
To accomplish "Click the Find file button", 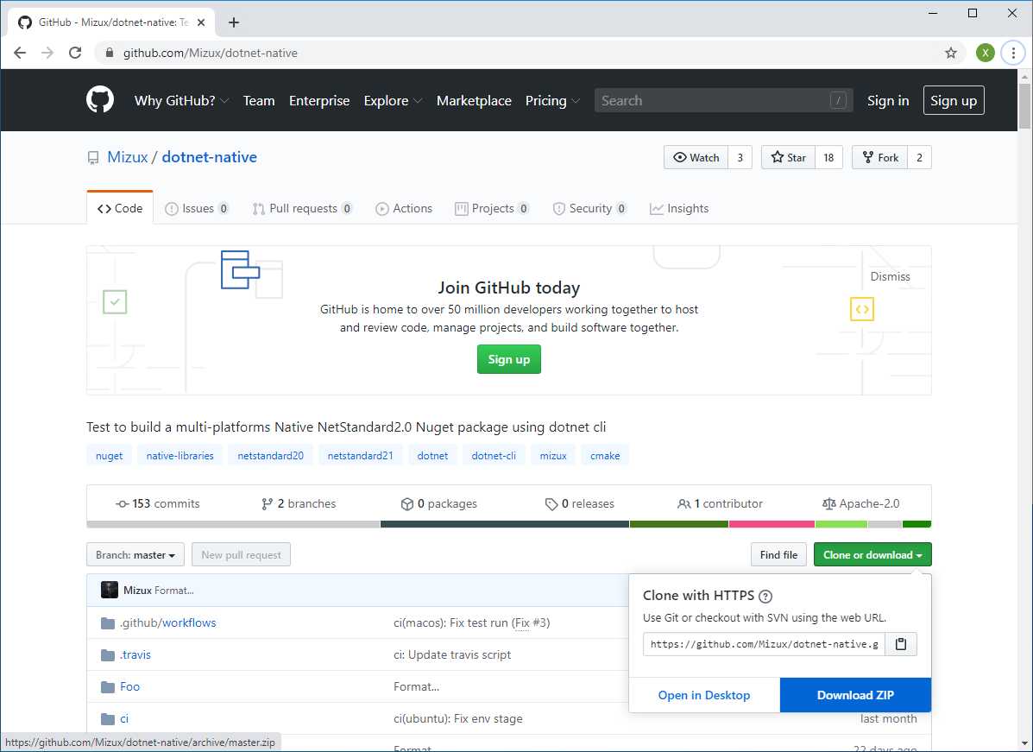I will [778, 555].
